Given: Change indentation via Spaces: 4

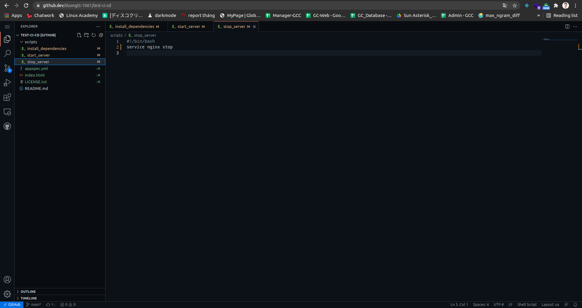Looking at the screenshot, I should point(481,305).
